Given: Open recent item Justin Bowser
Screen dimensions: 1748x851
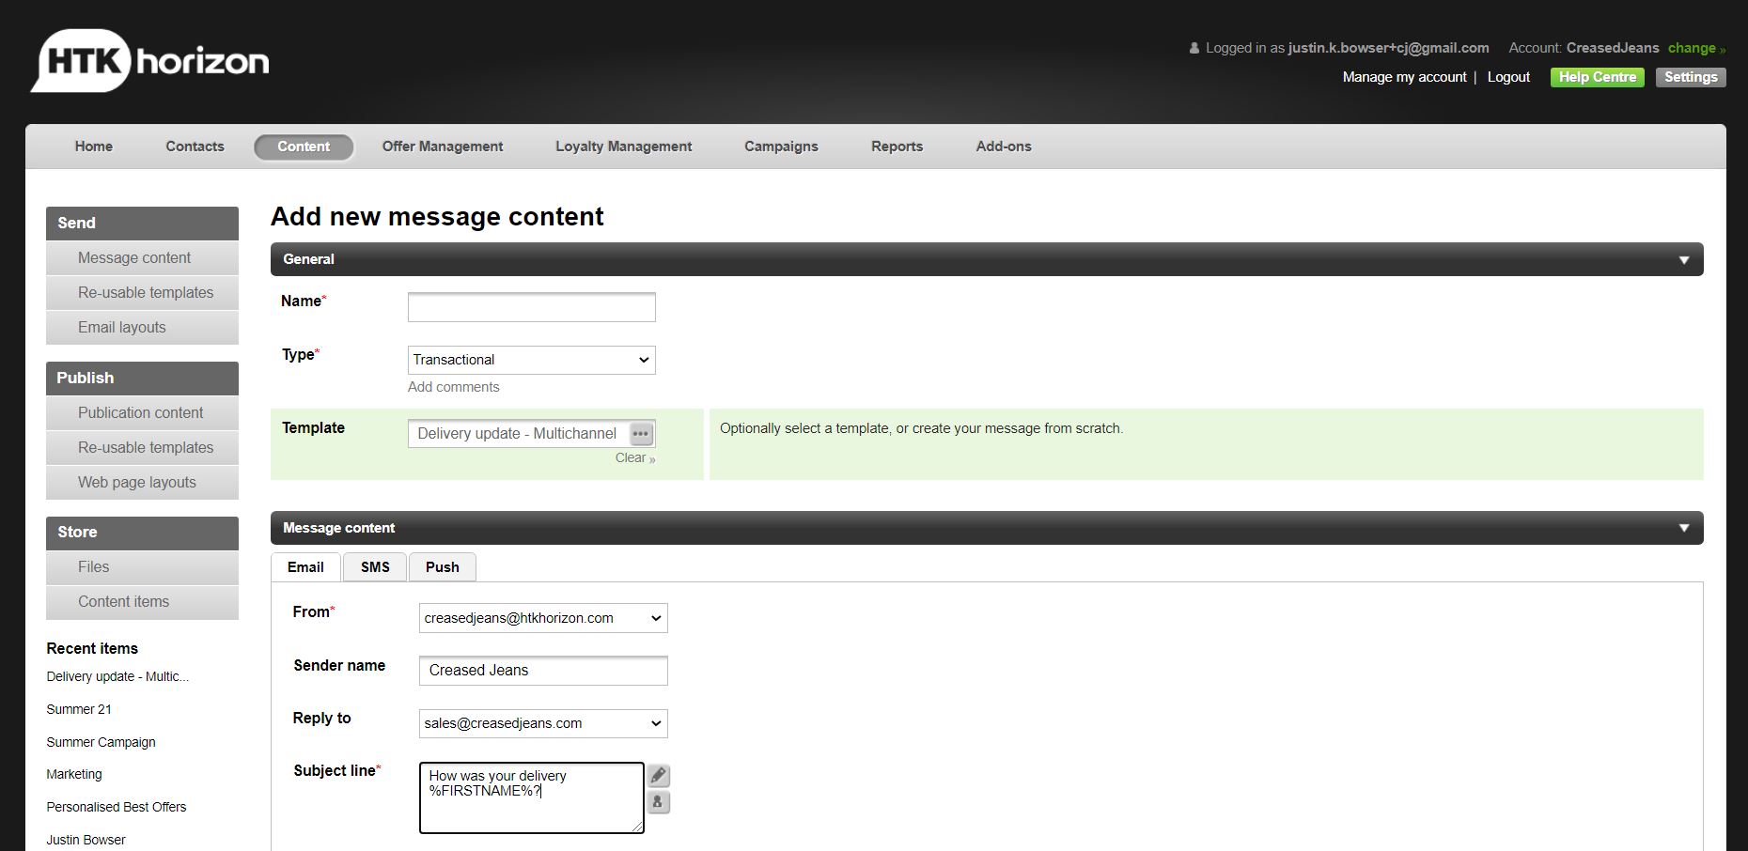Looking at the screenshot, I should [x=86, y=840].
